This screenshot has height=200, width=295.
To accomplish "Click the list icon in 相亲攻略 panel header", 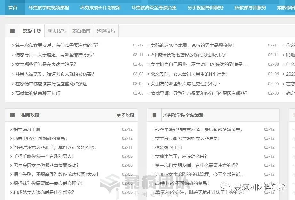I will coord(12,115).
